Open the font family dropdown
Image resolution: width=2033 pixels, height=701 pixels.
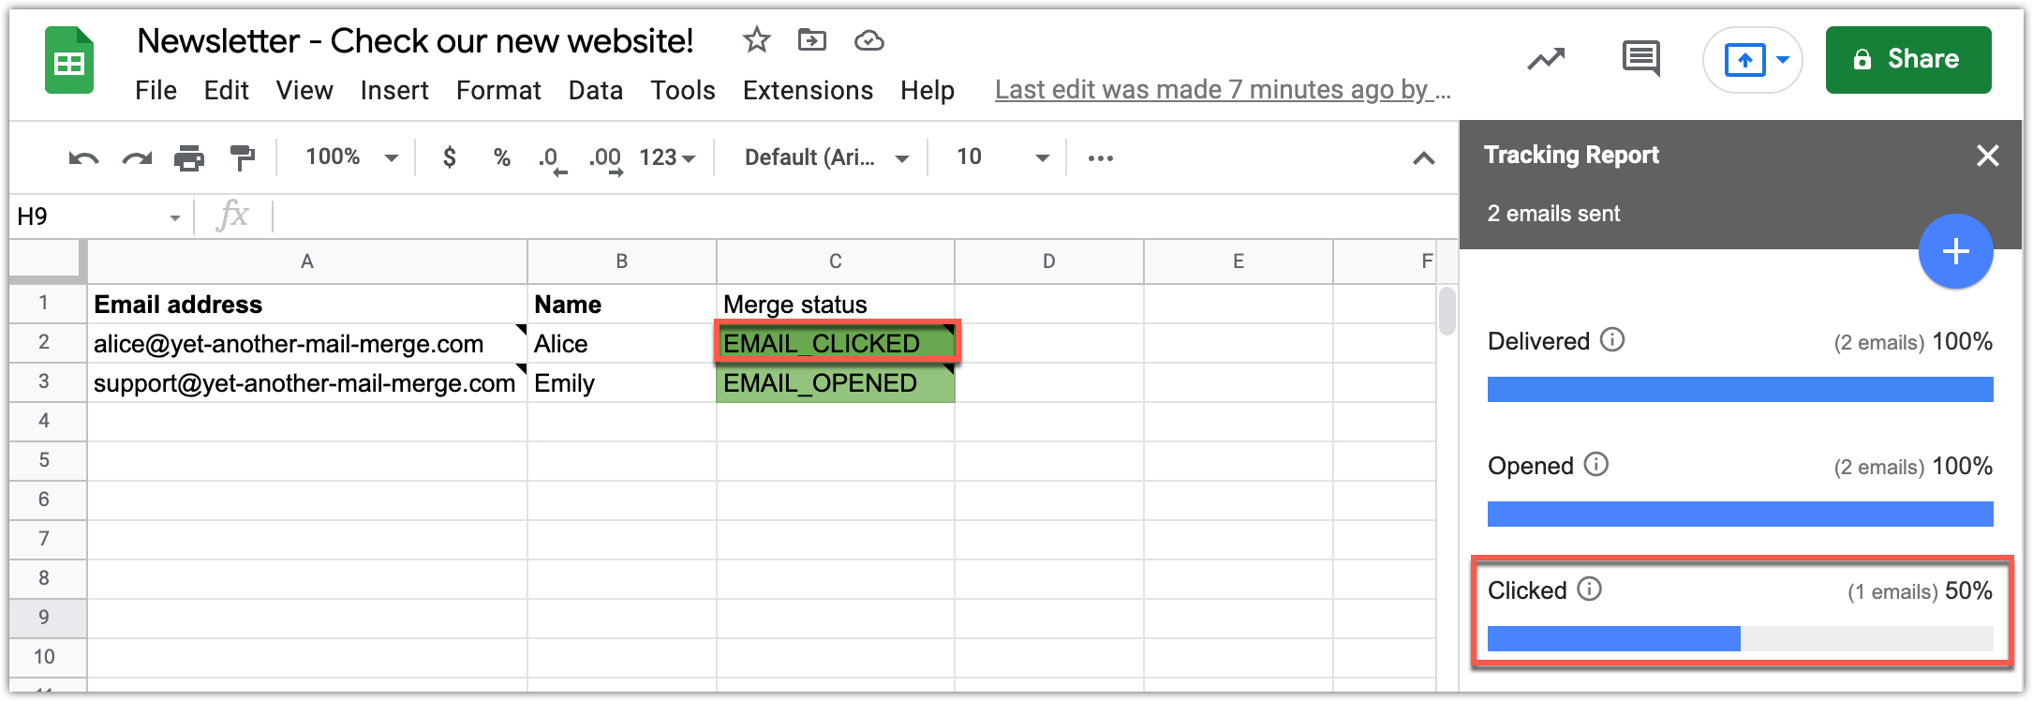pos(826,157)
